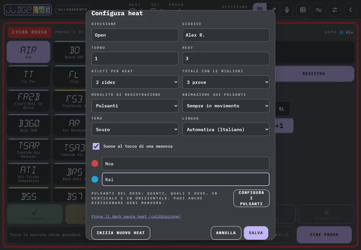The height and width of the screenshot is (250, 361).
Task: Tap the TSA3 Toeside Air tile
Action: tap(69, 149)
